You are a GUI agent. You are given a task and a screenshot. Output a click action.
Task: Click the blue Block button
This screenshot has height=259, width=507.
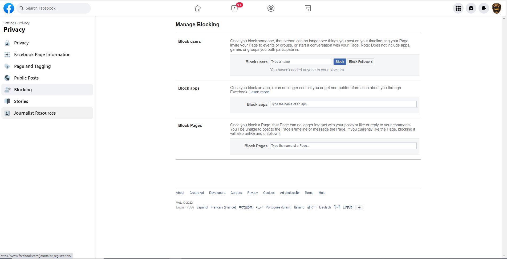[x=340, y=62]
